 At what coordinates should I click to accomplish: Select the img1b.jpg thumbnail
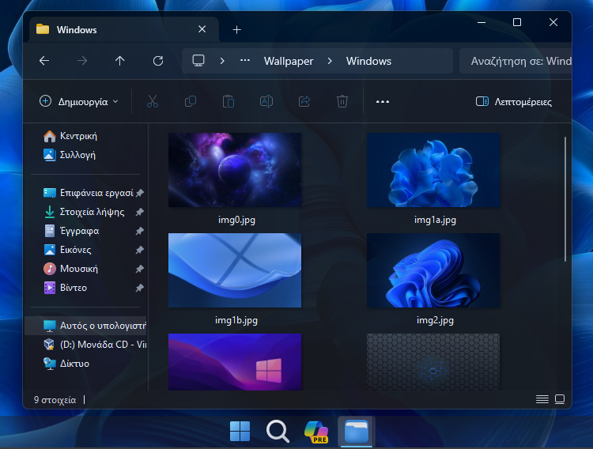point(235,270)
